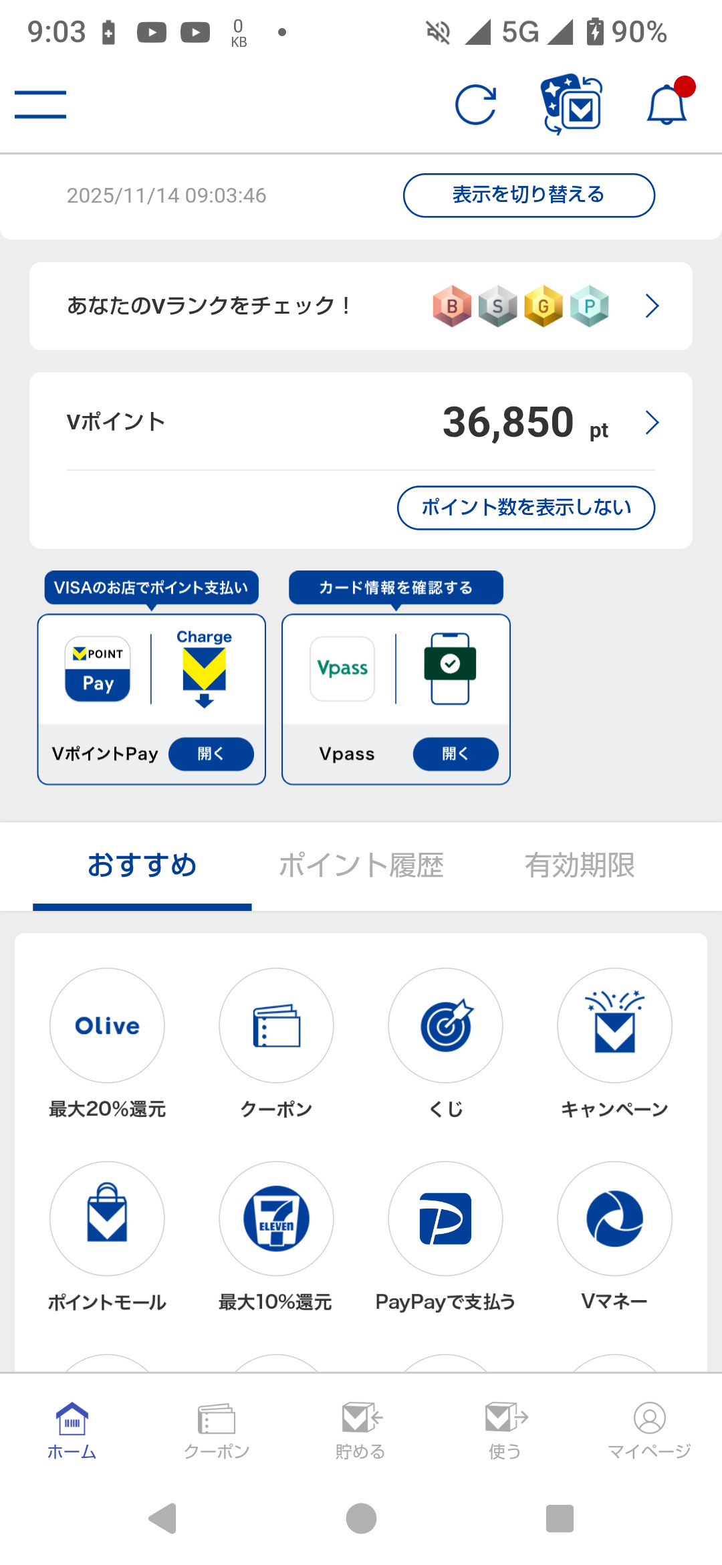
Task: Open the Olive 最大20%還元 icon
Action: [107, 1025]
